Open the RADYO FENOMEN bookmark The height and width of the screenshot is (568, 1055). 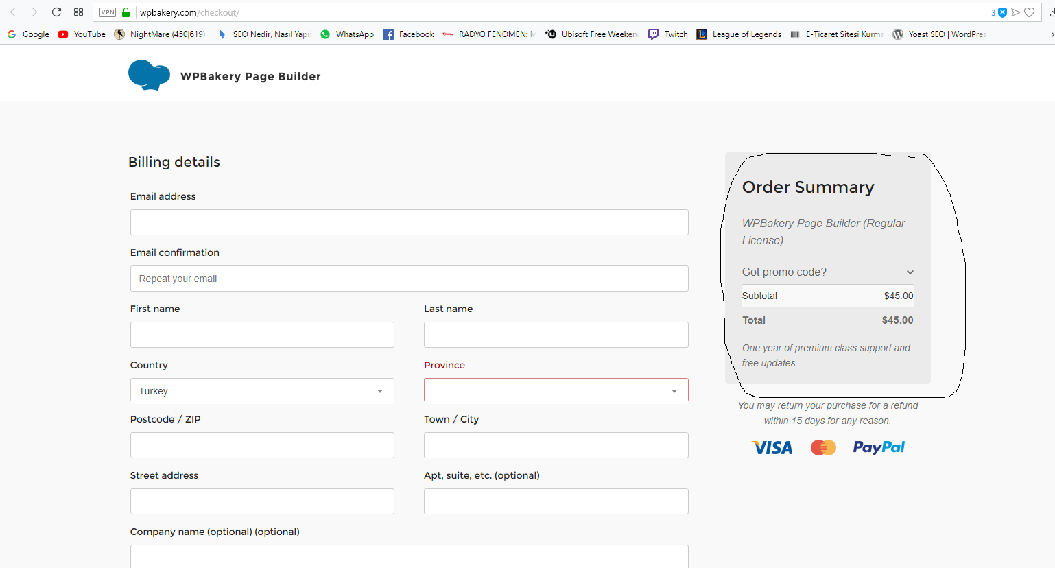click(489, 34)
